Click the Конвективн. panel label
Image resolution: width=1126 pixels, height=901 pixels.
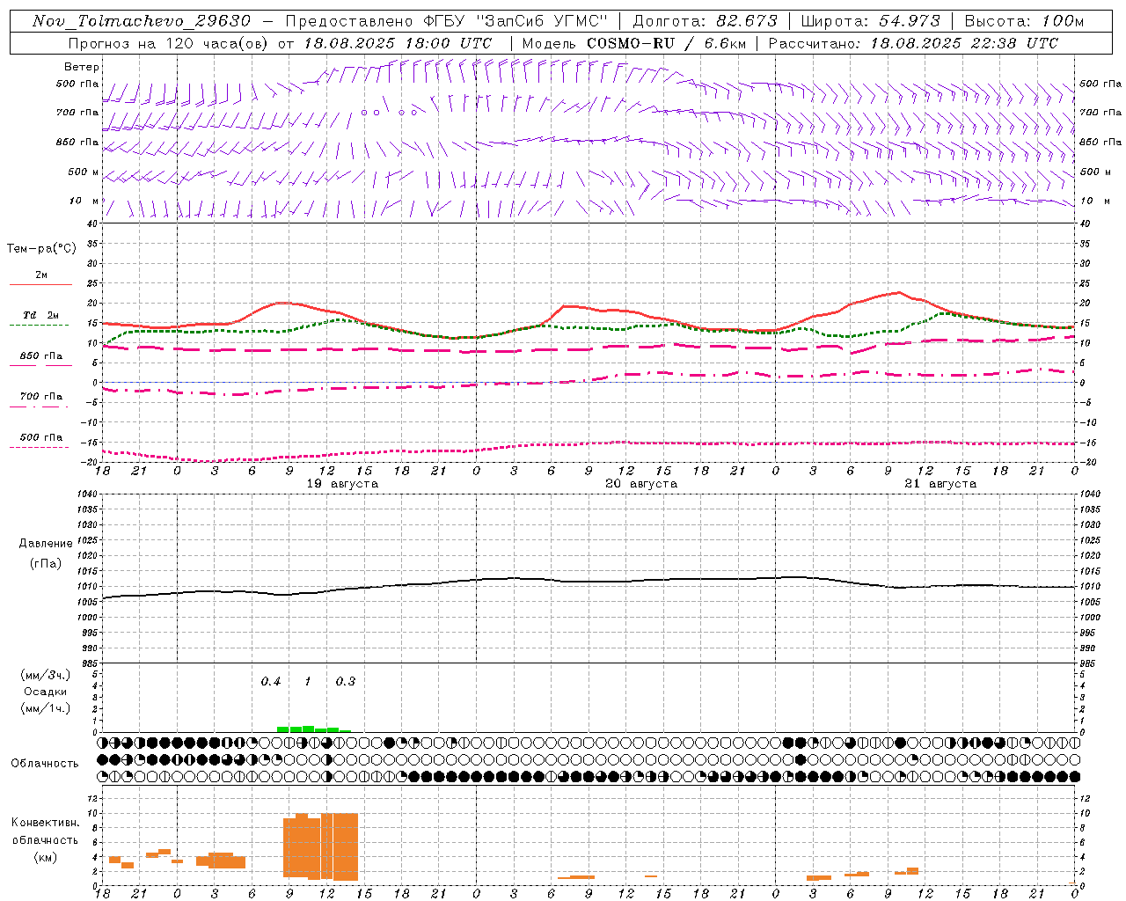pyautogui.click(x=46, y=823)
